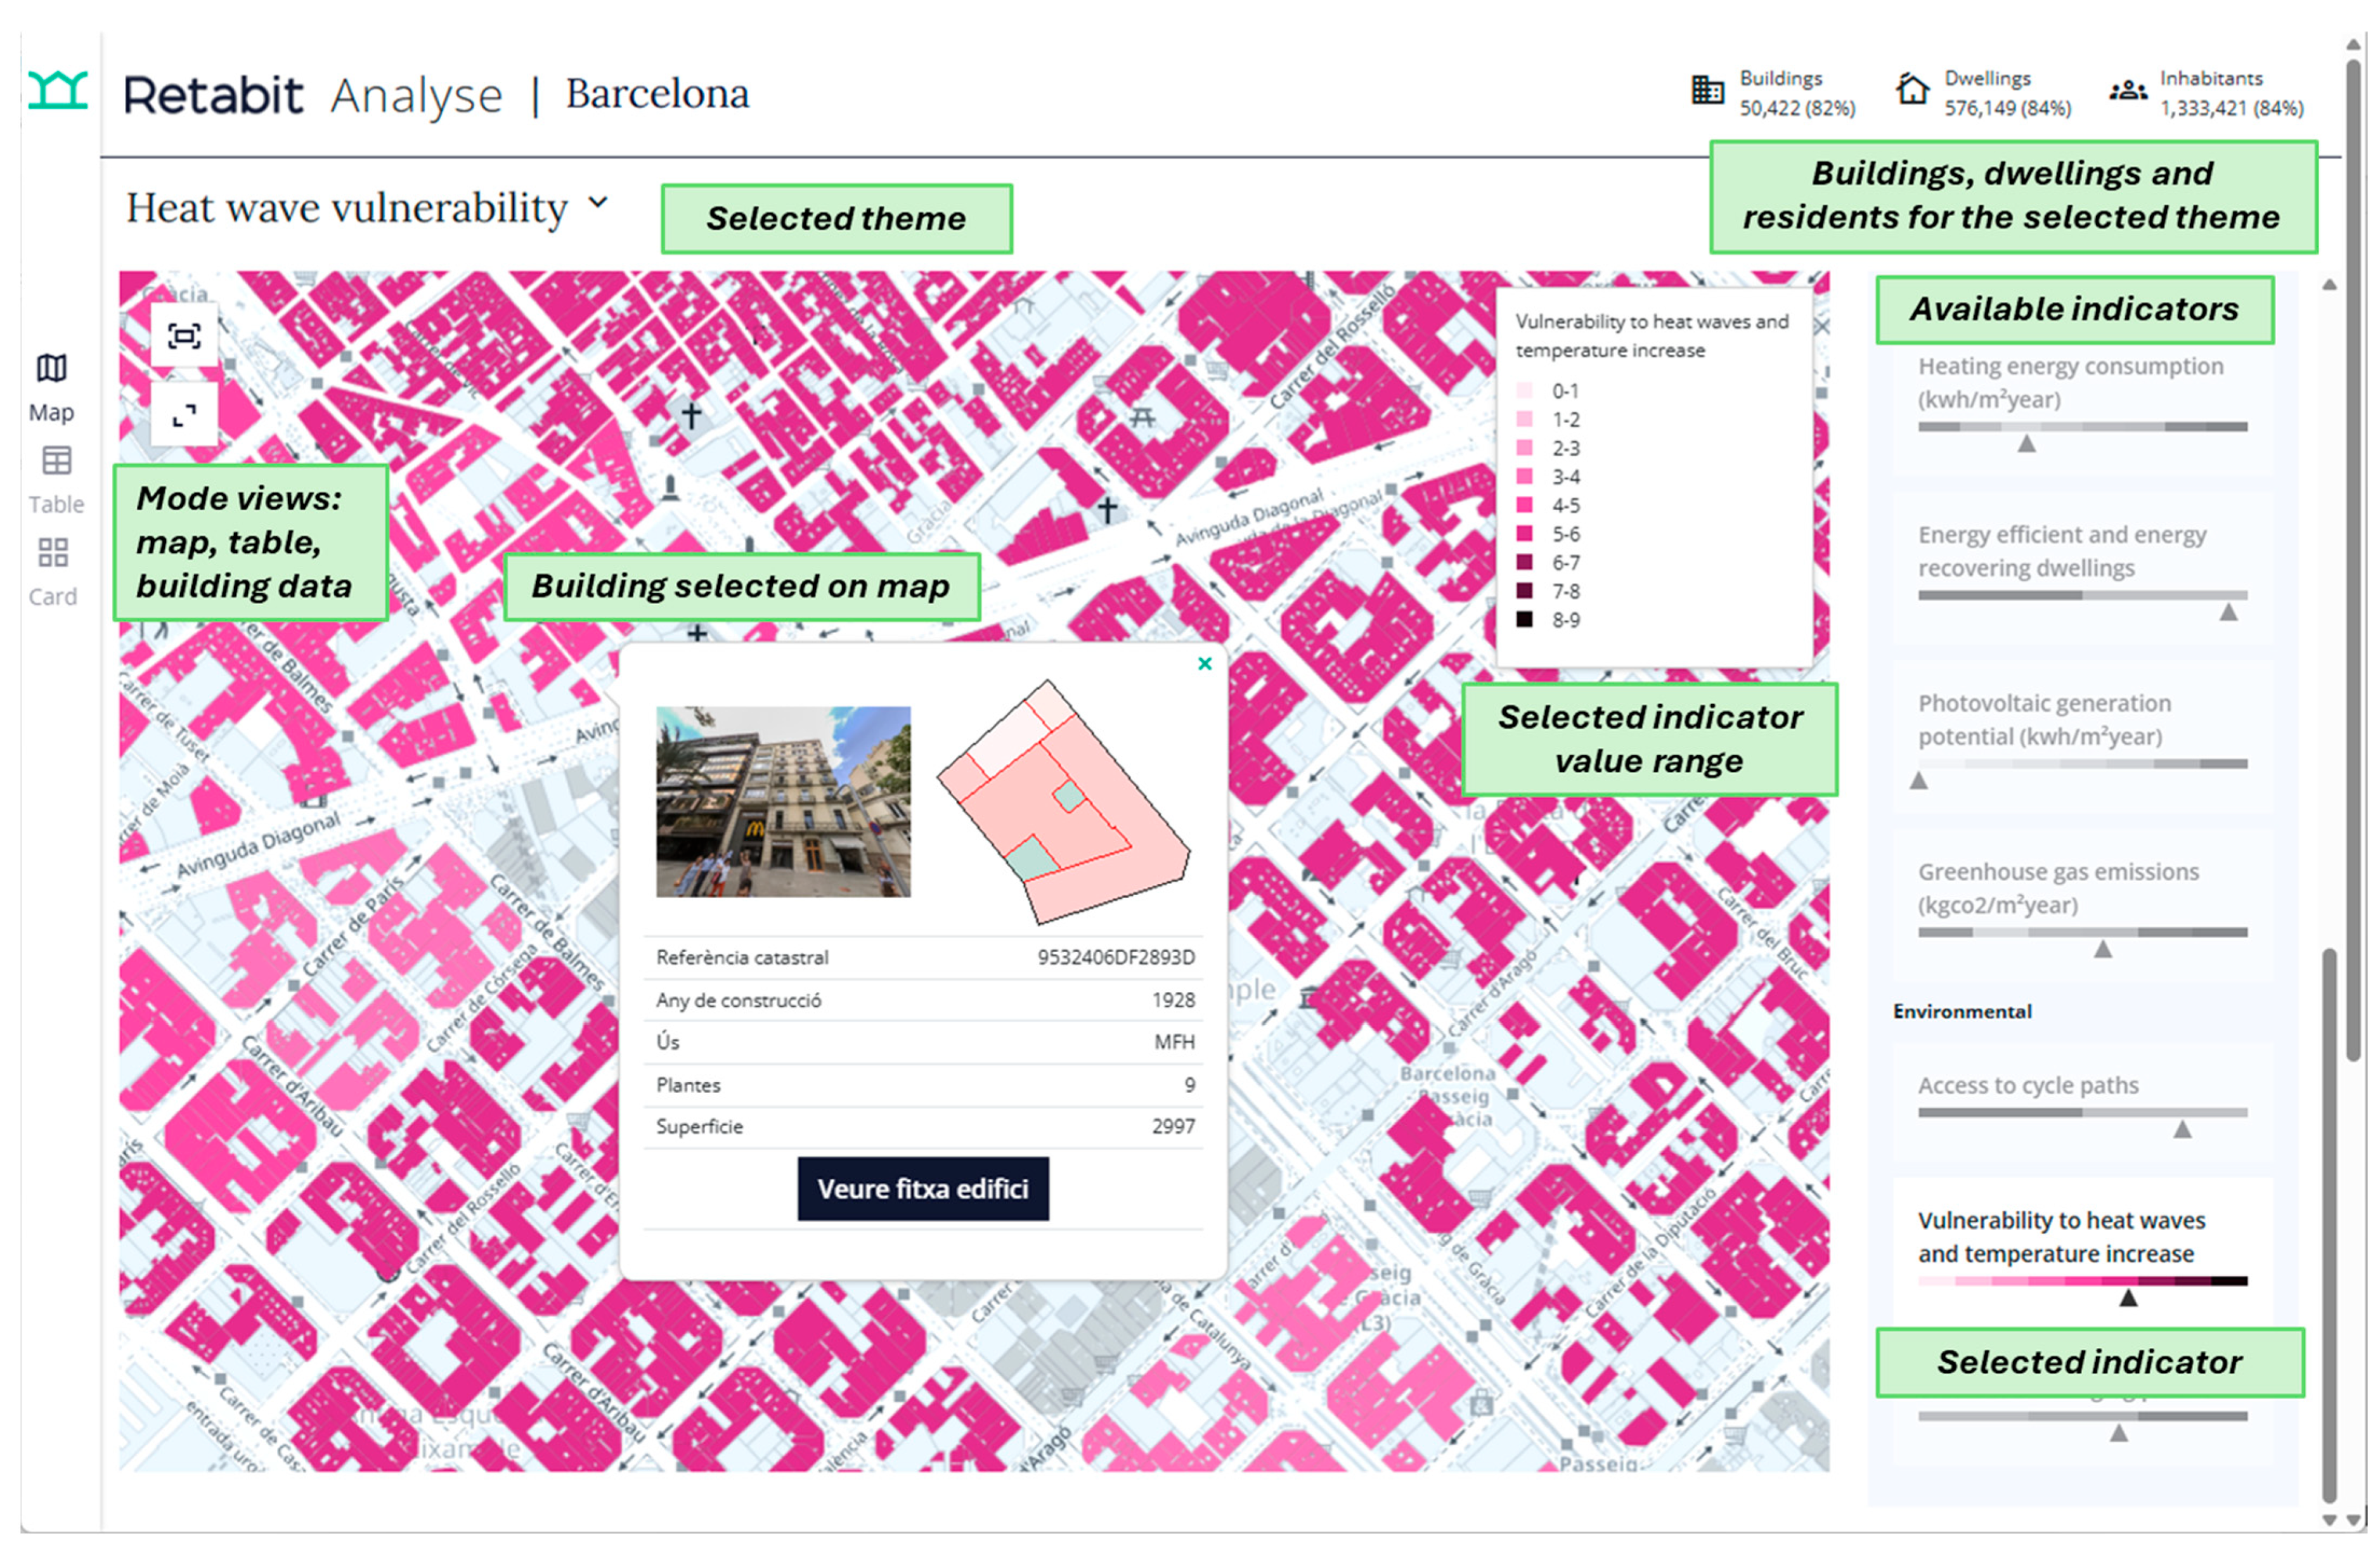
Task: Click the Dwellings house icon
Action: (x=1912, y=90)
